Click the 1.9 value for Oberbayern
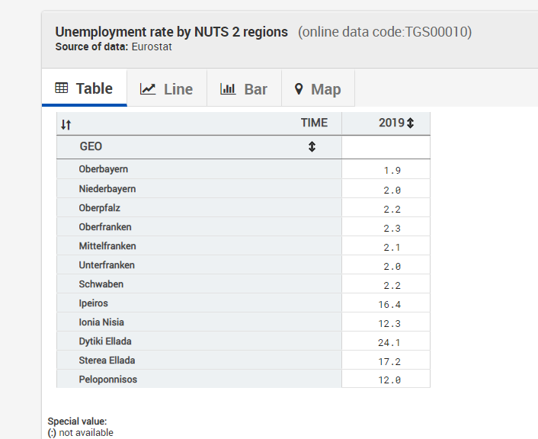This screenshot has width=538, height=439. (392, 171)
